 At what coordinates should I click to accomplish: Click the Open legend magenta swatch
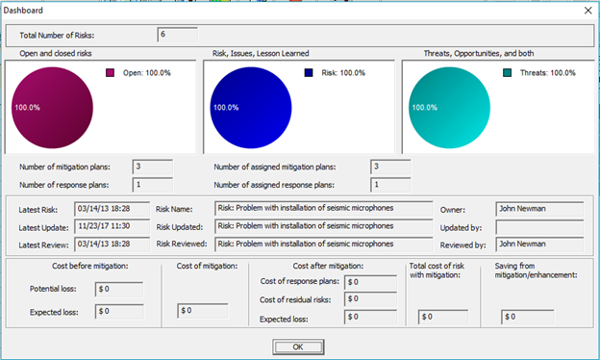coord(110,73)
